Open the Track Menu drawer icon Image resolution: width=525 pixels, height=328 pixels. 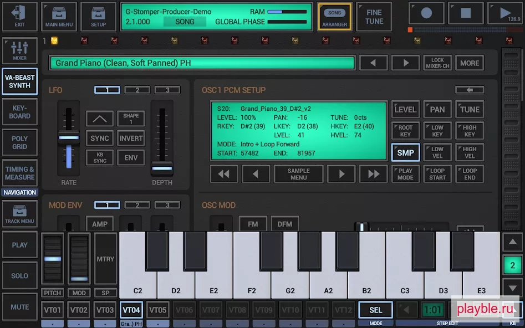click(19, 214)
